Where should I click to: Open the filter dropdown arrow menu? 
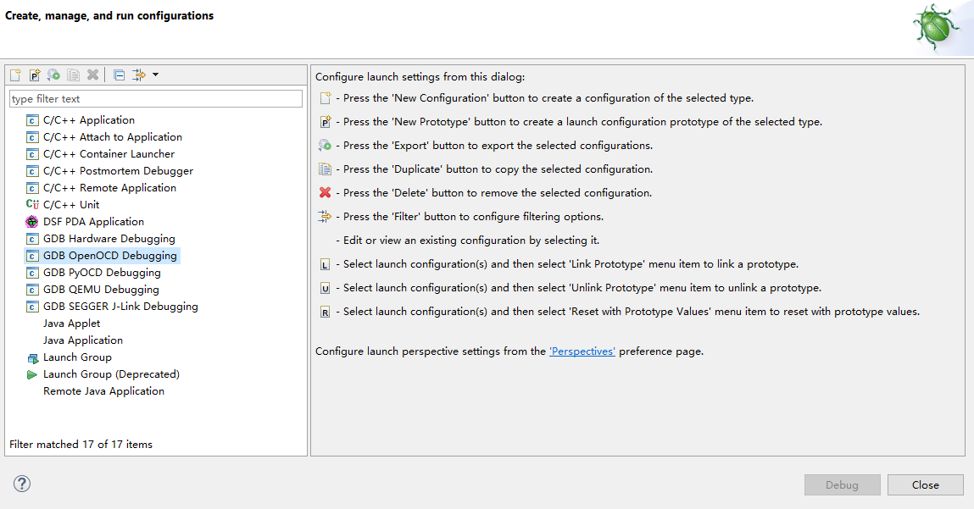(156, 75)
